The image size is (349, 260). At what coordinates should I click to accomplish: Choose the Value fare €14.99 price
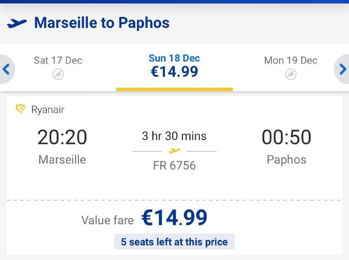(174, 218)
